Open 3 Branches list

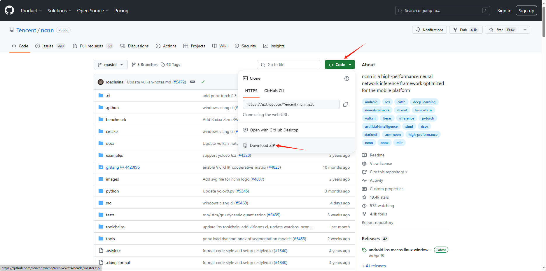[145, 65]
